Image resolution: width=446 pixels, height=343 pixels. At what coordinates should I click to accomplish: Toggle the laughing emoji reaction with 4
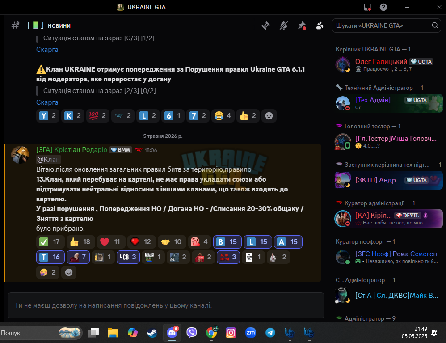pos(223,116)
